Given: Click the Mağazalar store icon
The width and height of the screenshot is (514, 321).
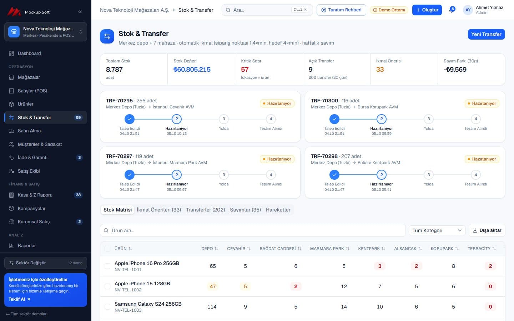Looking at the screenshot, I should [11, 77].
